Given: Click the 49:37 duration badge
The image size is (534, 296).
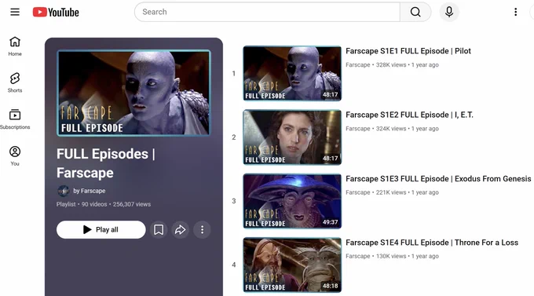Looking at the screenshot, I should 330,222.
